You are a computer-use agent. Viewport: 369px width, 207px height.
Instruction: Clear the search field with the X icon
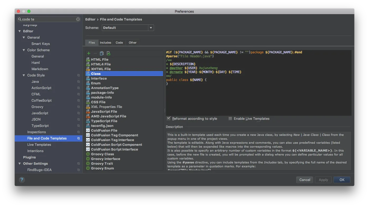pos(78,19)
